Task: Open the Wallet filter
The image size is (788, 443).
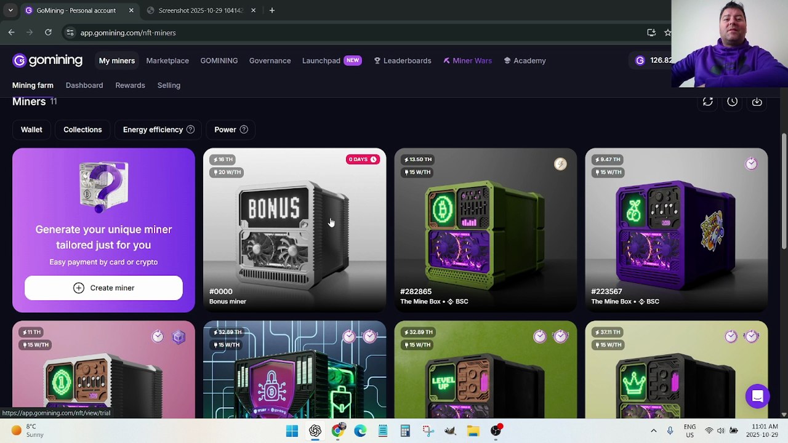Action: point(31,130)
